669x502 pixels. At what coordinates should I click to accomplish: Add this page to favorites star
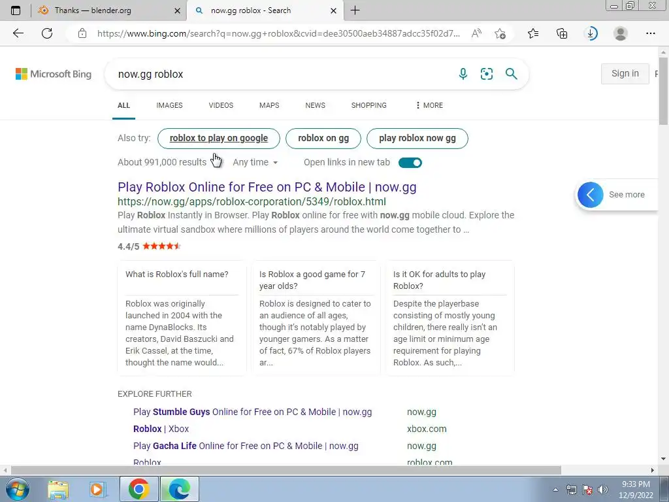500,33
